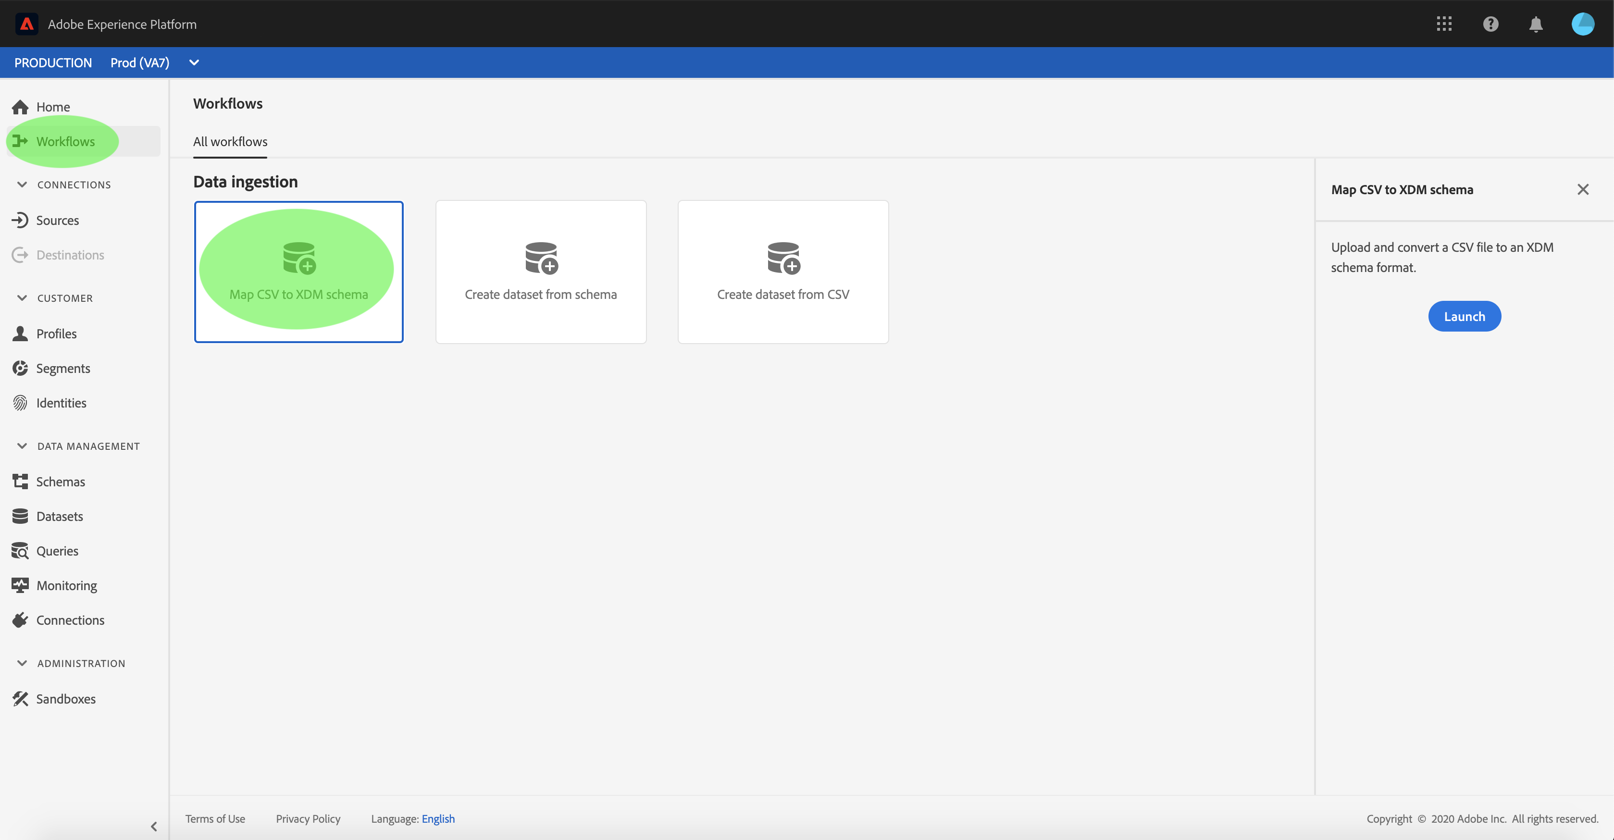Collapse the DATA MANAGEMENT section
This screenshot has width=1614, height=840.
pyautogui.click(x=22, y=446)
